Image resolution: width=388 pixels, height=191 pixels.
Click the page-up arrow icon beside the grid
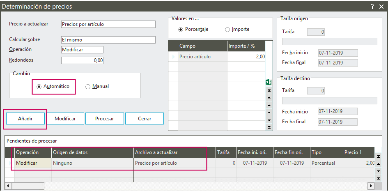pos(269,98)
